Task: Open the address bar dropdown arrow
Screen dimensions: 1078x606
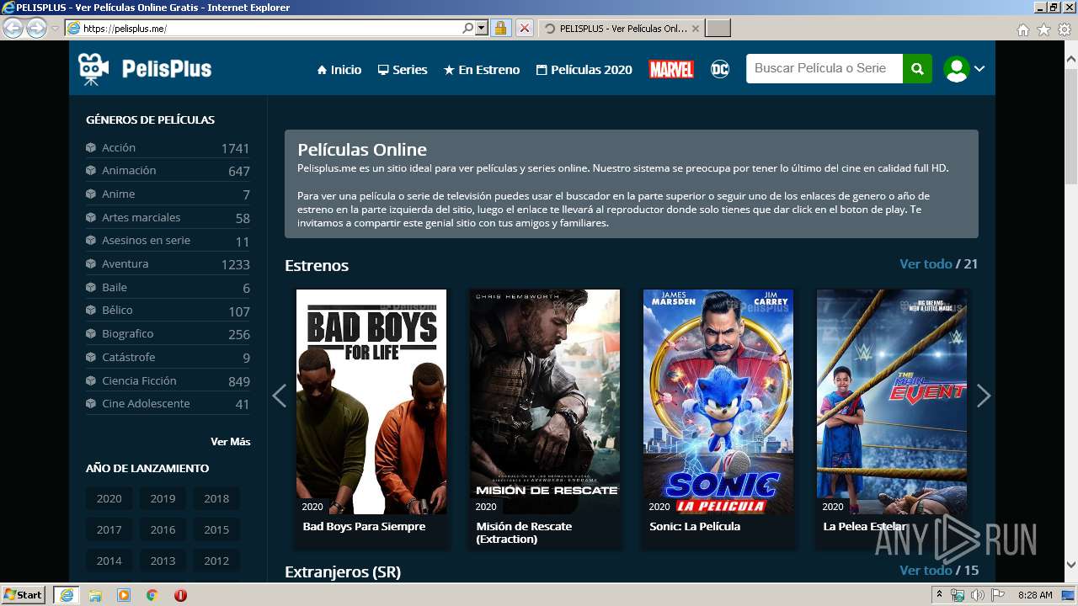Action: (x=482, y=28)
